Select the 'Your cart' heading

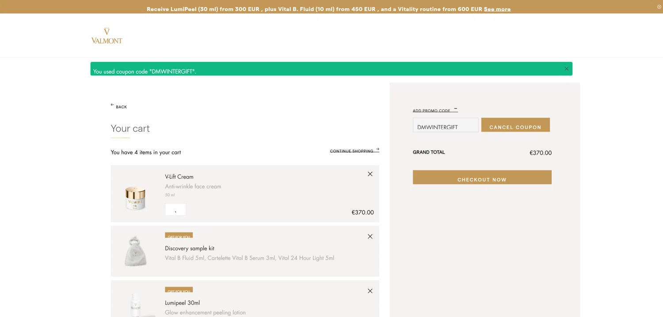tap(130, 128)
